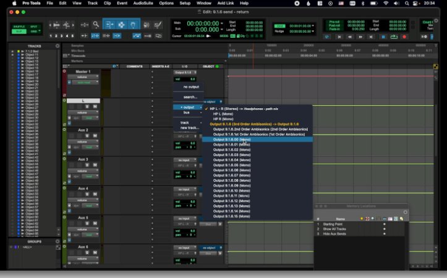Screen dimensions: 447x278
Task: Open the Setup menu
Action: click(185, 3)
